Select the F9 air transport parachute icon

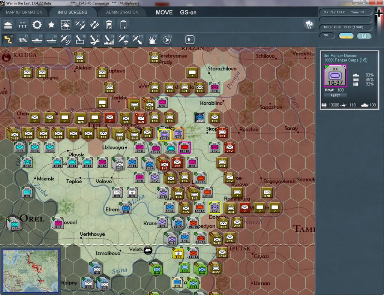pos(123,39)
